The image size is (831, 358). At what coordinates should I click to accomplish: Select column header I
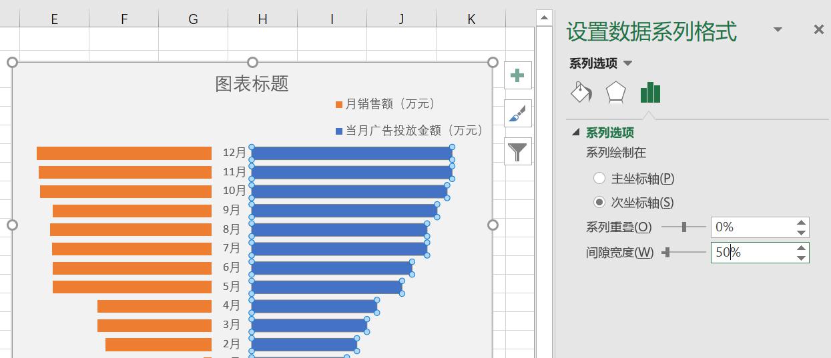tap(332, 19)
